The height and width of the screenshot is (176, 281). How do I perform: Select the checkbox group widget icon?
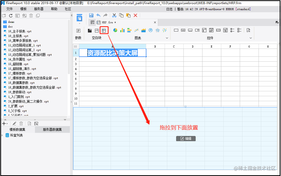coord(239,30)
